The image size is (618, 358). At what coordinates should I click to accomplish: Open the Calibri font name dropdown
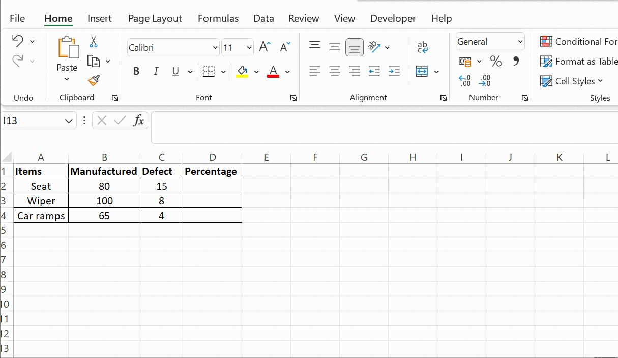(x=215, y=48)
